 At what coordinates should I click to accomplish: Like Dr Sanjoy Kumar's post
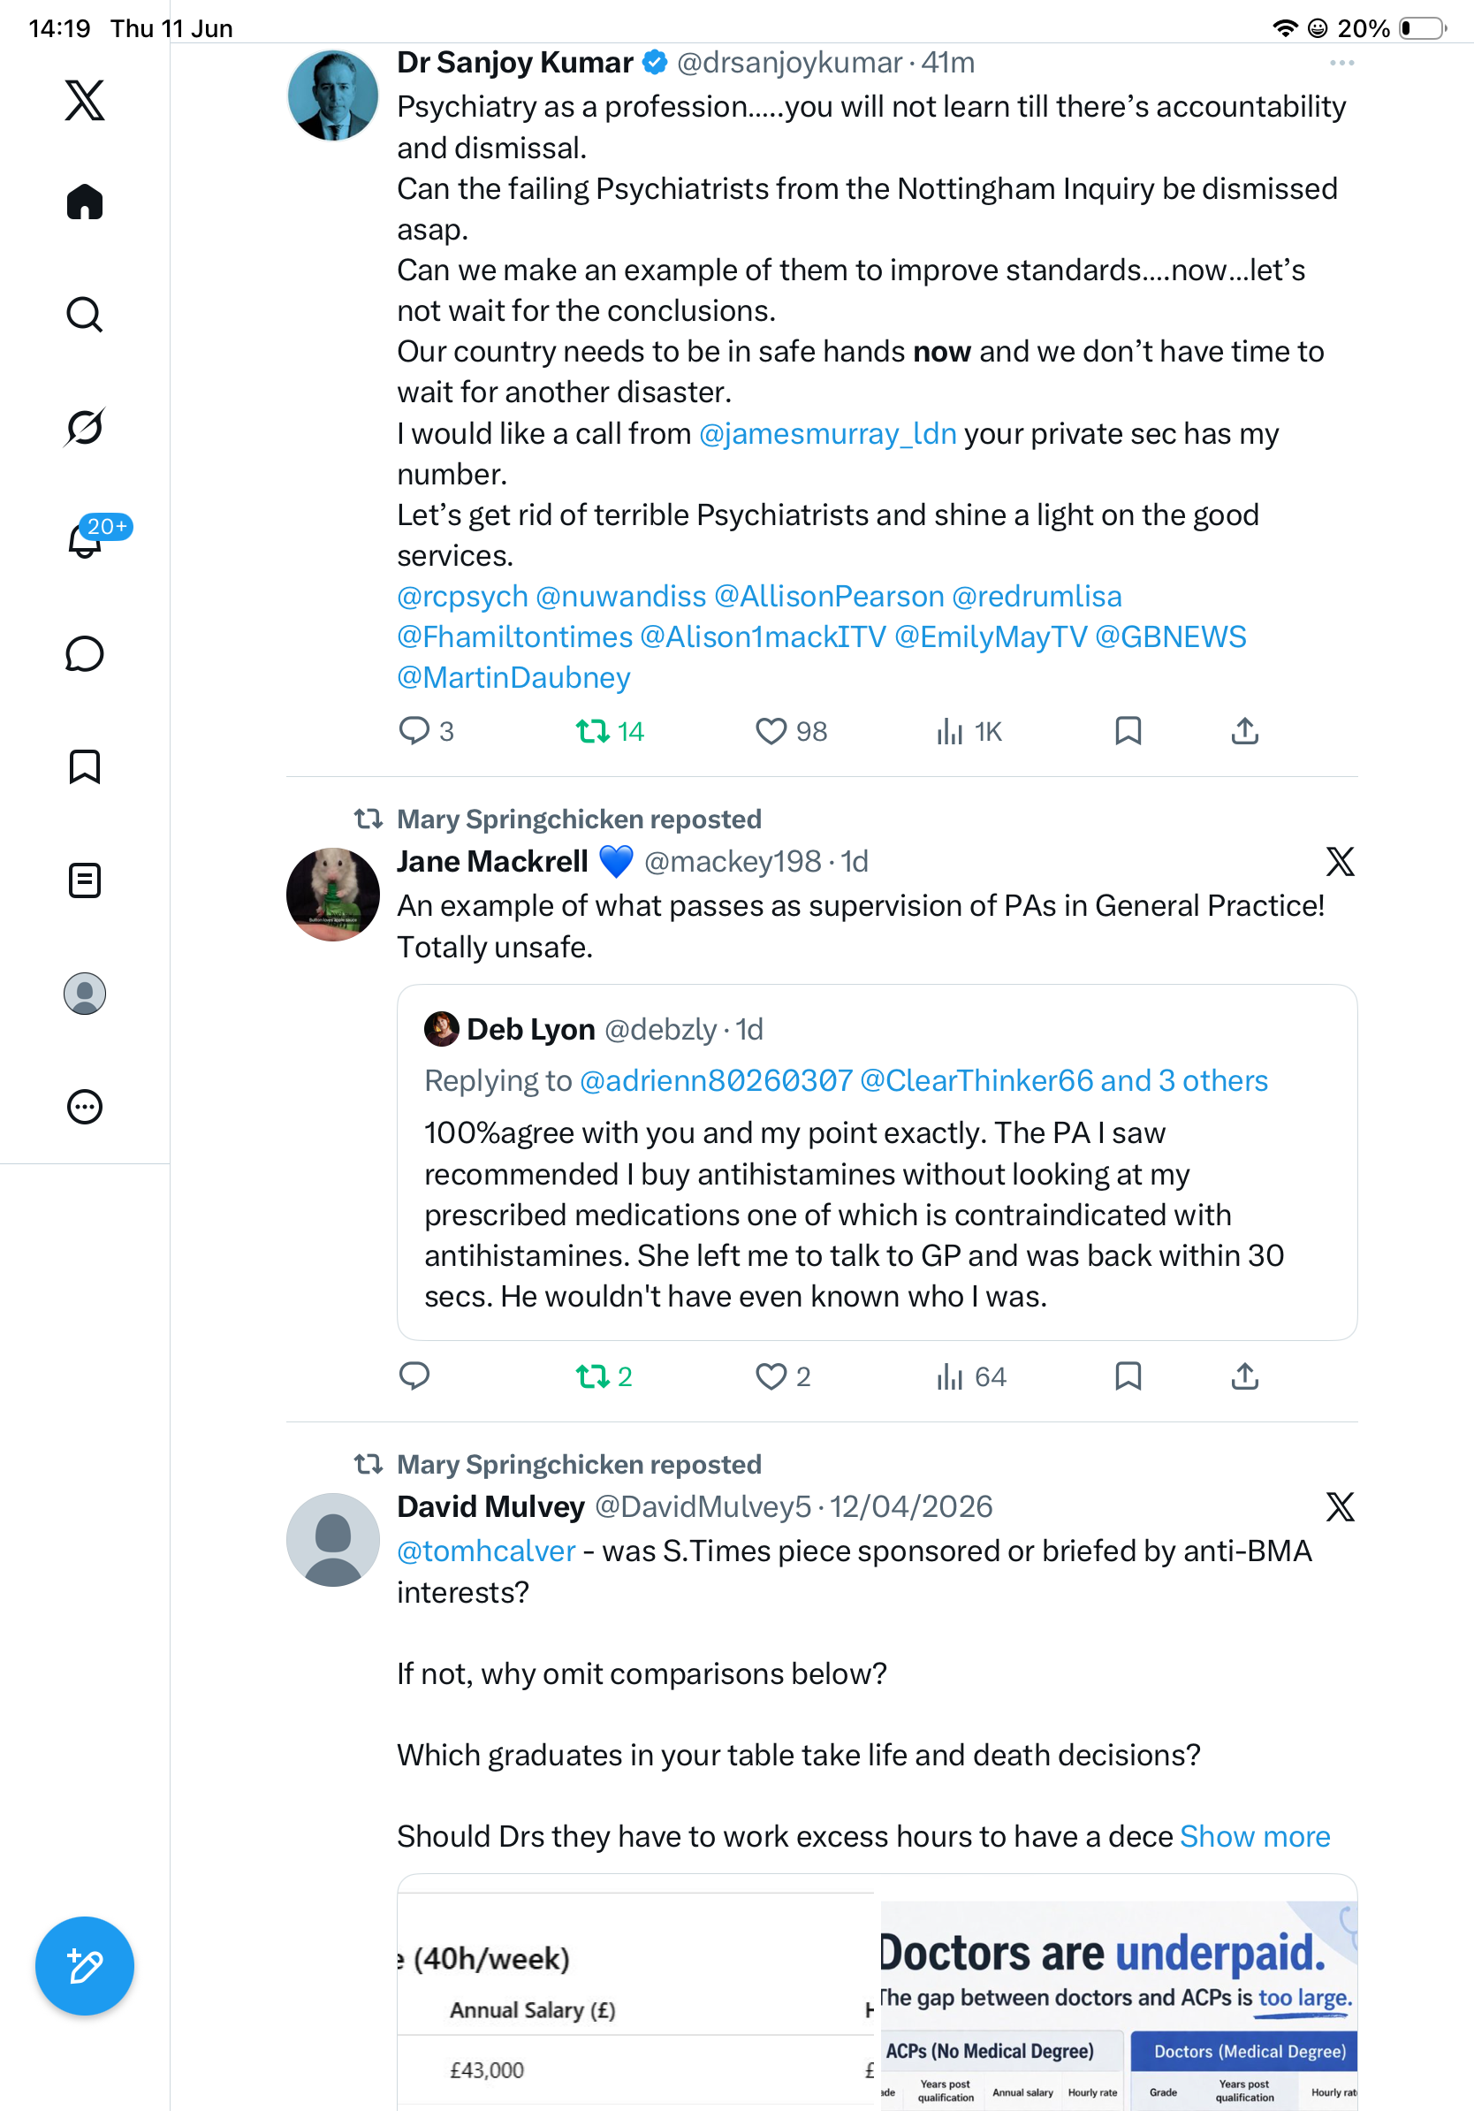790,732
